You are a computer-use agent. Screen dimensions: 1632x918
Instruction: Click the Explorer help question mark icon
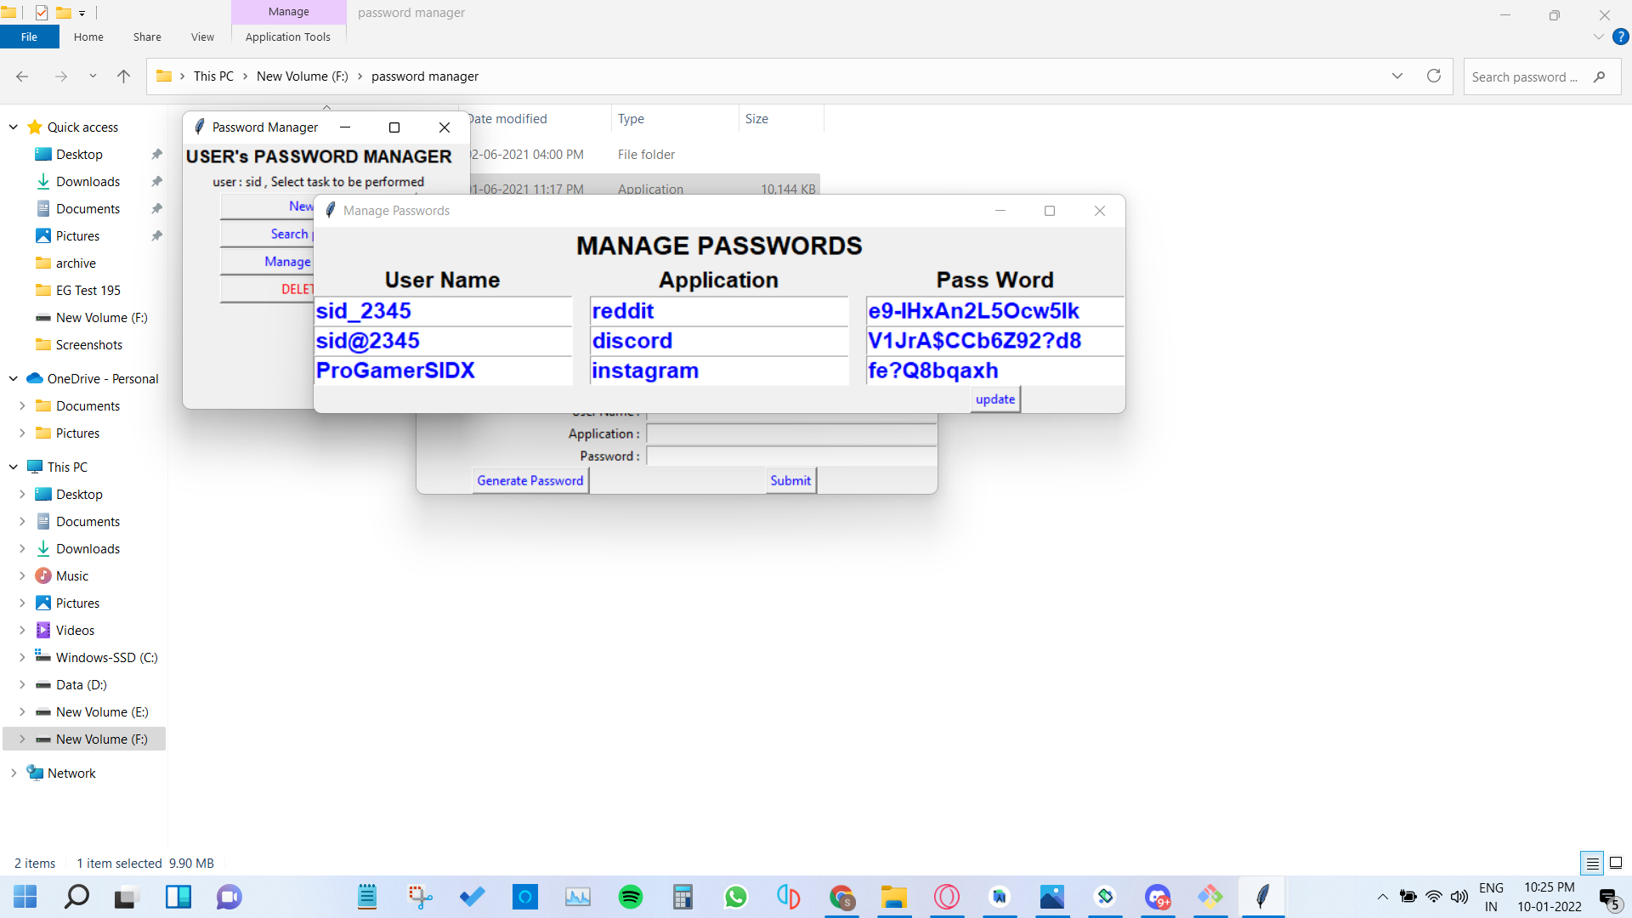1621,37
